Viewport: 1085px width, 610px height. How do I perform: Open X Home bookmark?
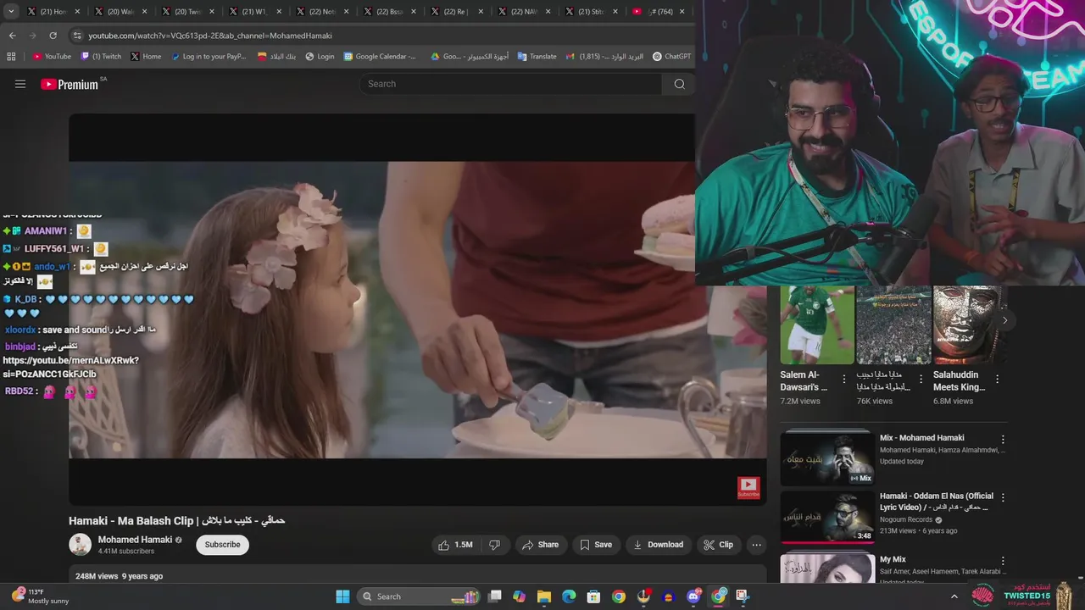(x=146, y=57)
